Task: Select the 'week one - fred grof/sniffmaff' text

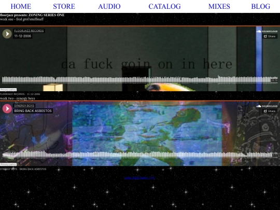Action: pyautogui.click(x=22, y=19)
